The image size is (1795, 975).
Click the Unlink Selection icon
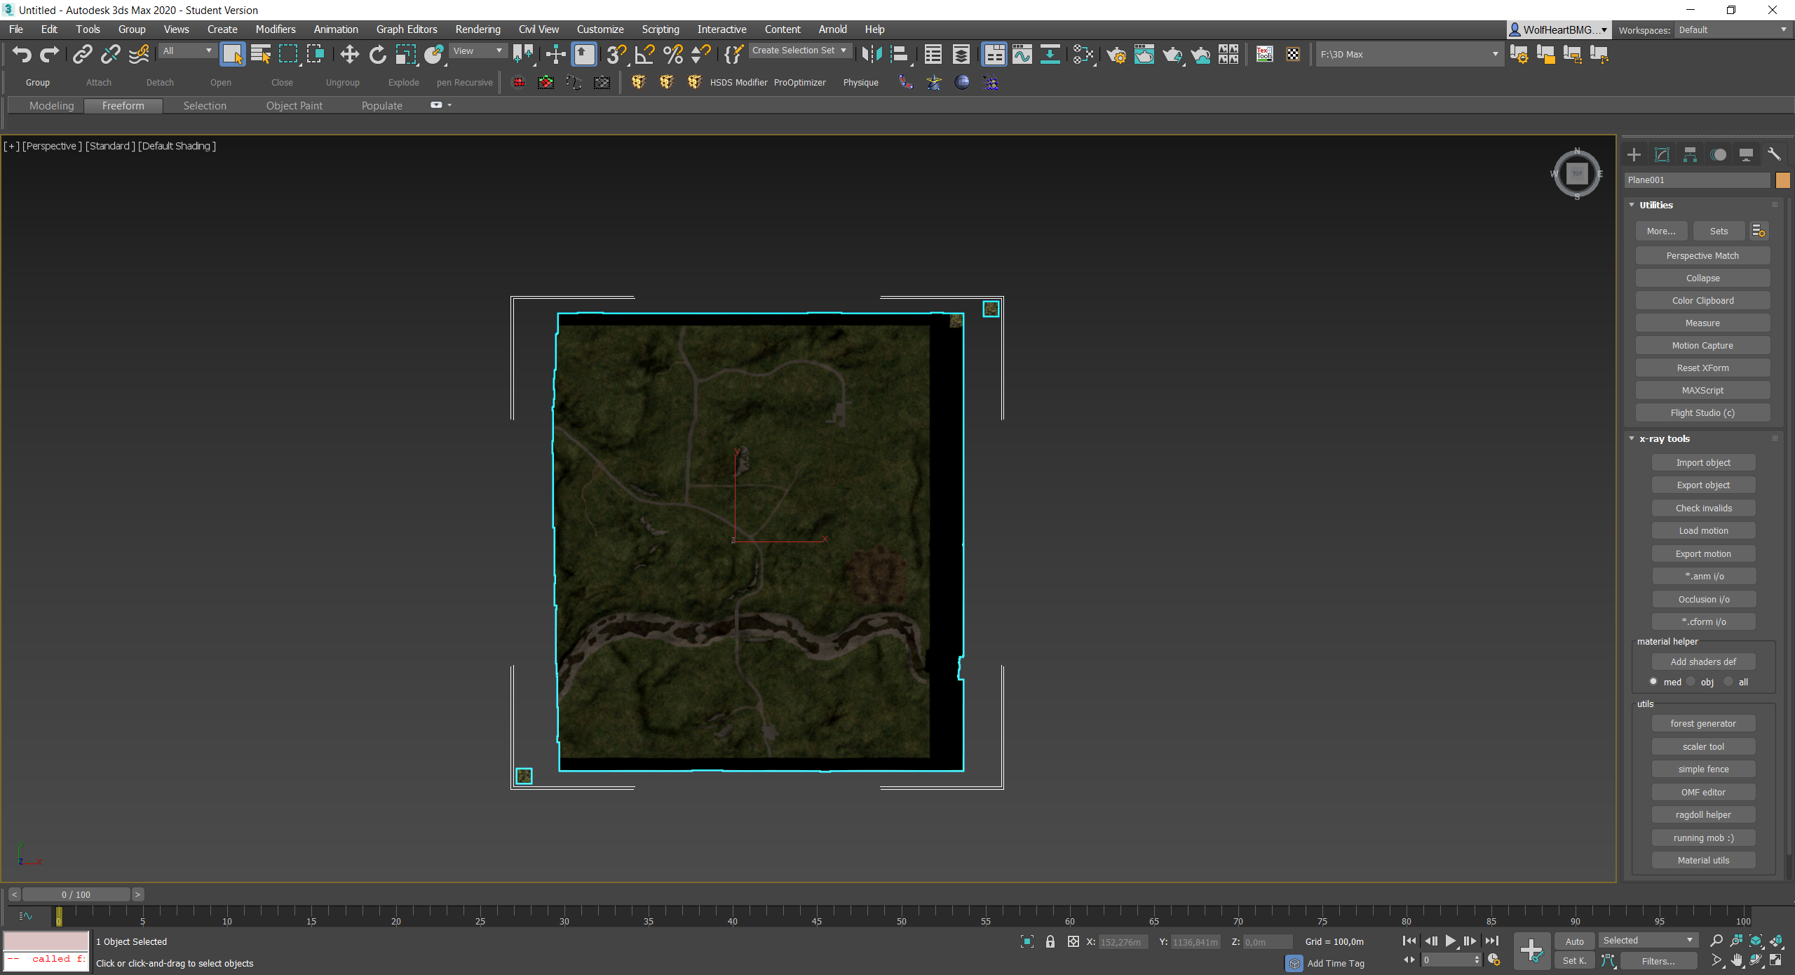(111, 54)
